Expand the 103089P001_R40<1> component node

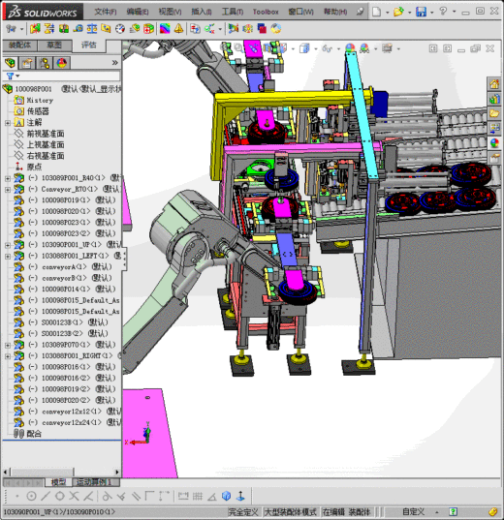[x=8, y=178]
